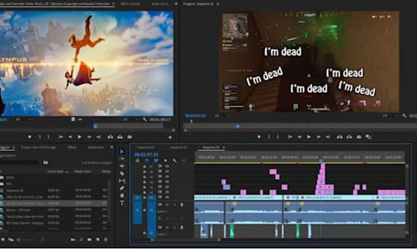Click Overwrite button in Source monitor
Viewport: 417px width, 250px height.
point(120,137)
